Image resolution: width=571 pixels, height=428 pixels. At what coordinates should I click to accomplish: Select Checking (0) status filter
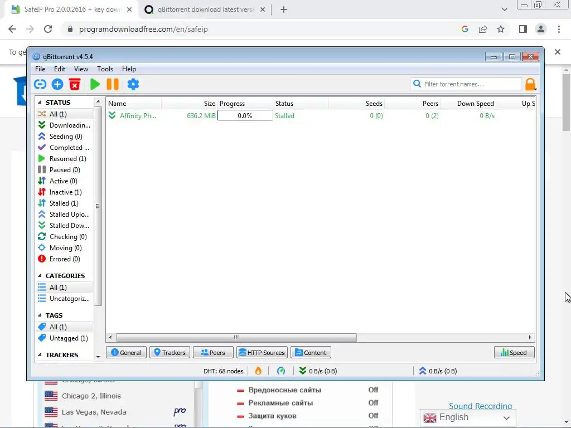point(65,237)
